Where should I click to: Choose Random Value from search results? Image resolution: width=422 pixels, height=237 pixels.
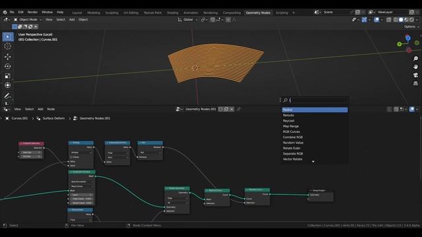tap(315, 143)
